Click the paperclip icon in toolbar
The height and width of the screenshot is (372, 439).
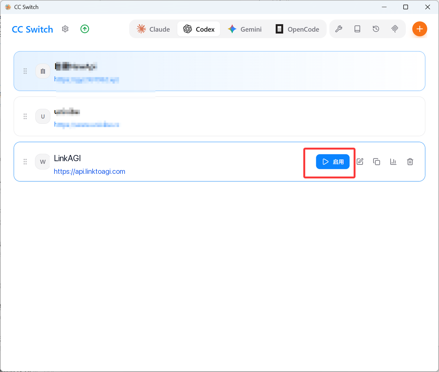(394, 29)
